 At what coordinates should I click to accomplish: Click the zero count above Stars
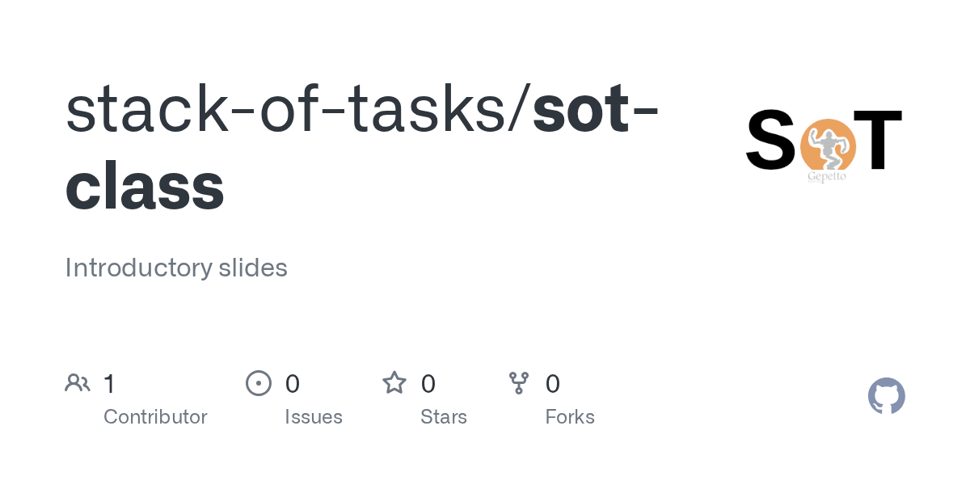428,383
